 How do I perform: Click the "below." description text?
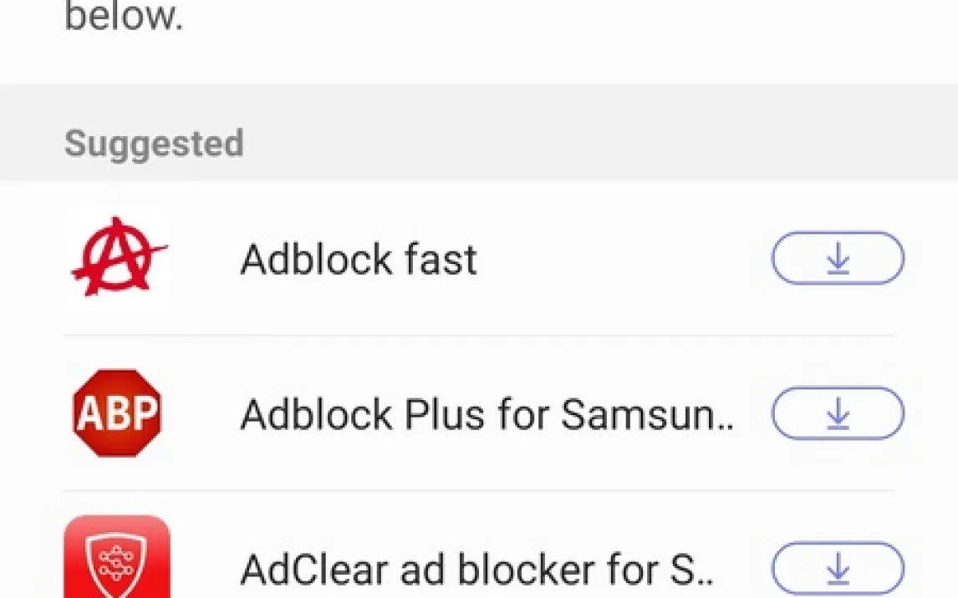(124, 18)
